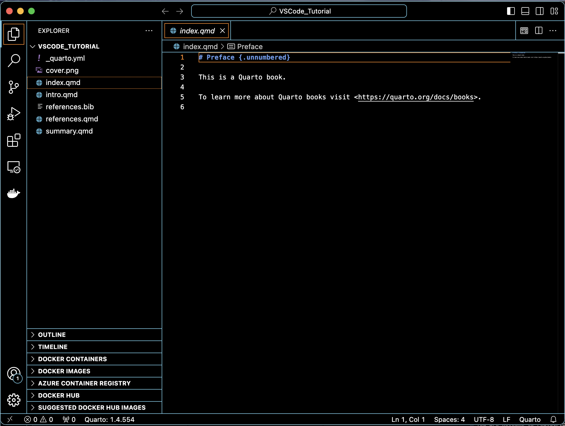Open _quarto.yml in explorer
This screenshot has width=565, height=426.
click(94, 58)
